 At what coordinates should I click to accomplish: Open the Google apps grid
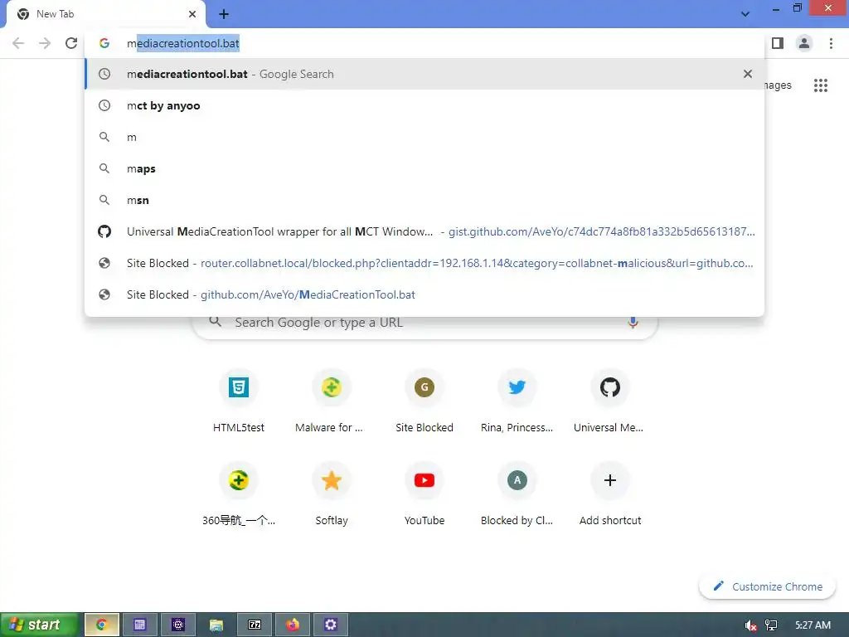[x=820, y=85]
